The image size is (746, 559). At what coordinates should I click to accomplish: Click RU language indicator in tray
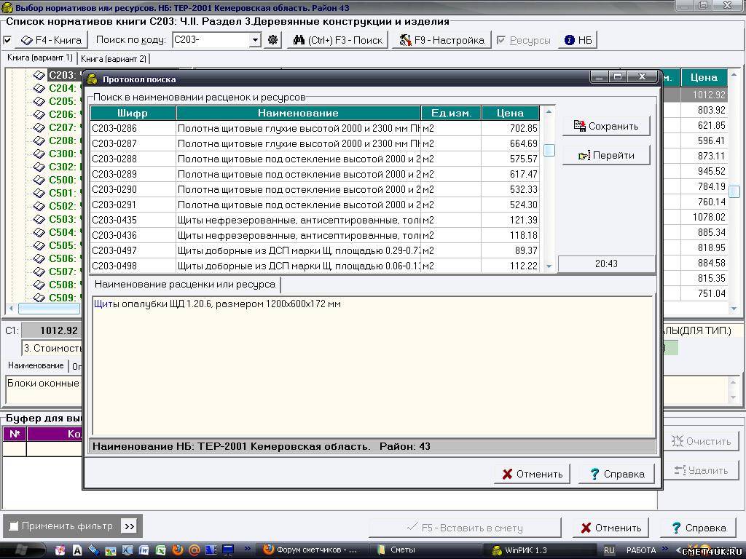click(x=609, y=550)
